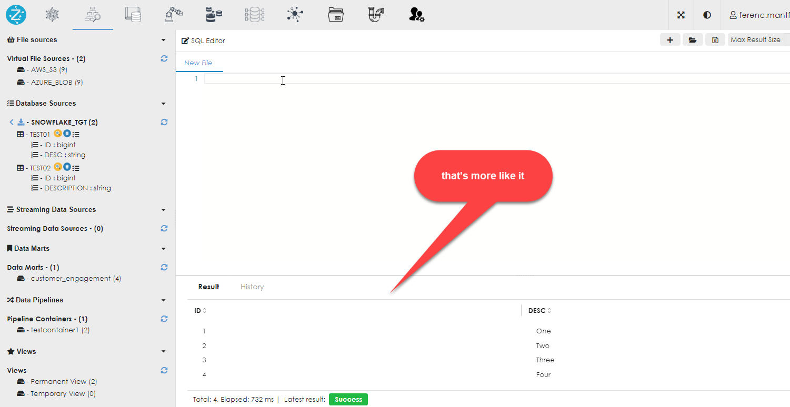Collapse the Database Sources section
Screen dimensions: 790x407
(164, 104)
